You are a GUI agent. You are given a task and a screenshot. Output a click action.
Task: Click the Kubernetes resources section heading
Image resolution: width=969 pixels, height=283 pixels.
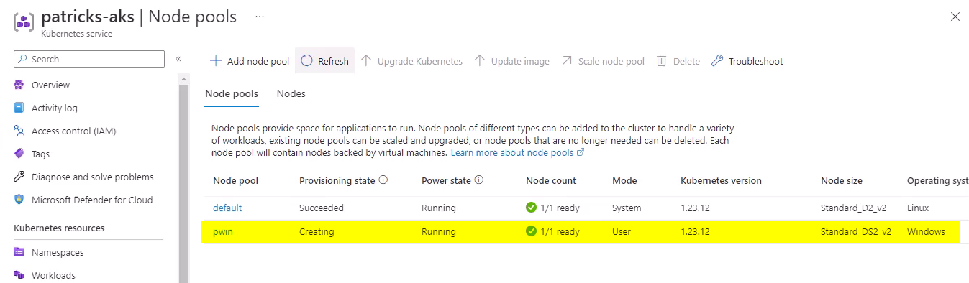coord(59,228)
